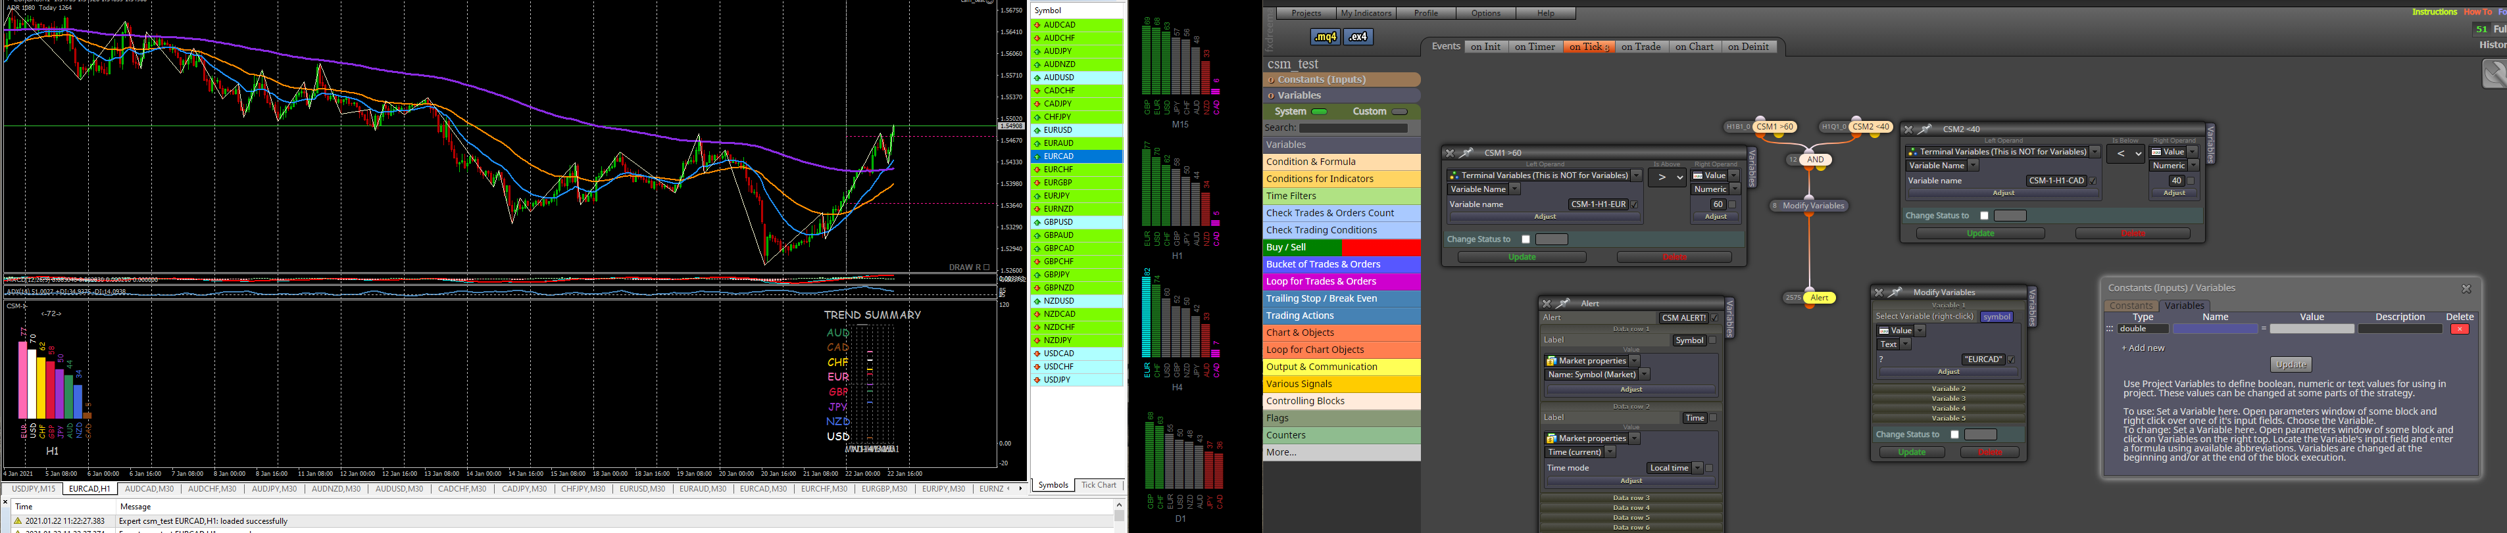The width and height of the screenshot is (2507, 533).
Task: Close the Constants (Inputs) / Variables dialog
Action: (2466, 289)
